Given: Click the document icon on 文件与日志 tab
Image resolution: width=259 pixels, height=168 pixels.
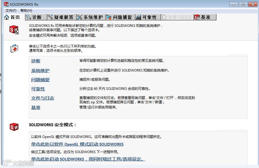Looking at the screenshot, I should click(x=164, y=17).
